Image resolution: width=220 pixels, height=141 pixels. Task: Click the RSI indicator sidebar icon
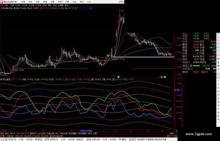(218, 59)
